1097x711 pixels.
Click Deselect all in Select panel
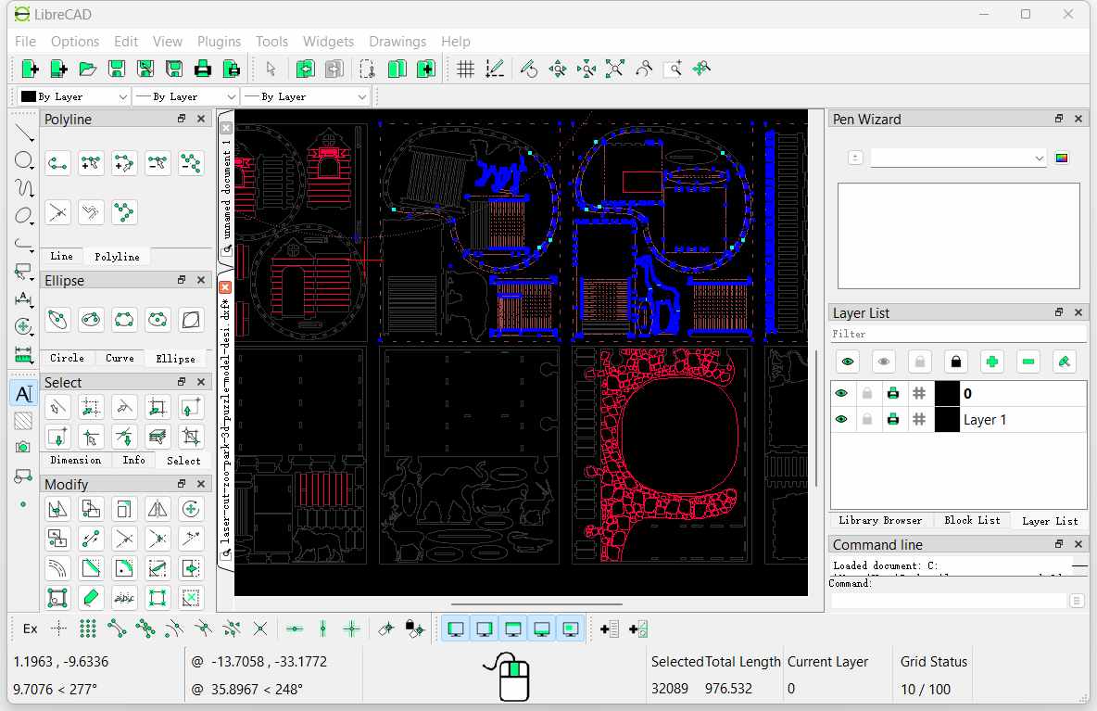click(x=57, y=407)
